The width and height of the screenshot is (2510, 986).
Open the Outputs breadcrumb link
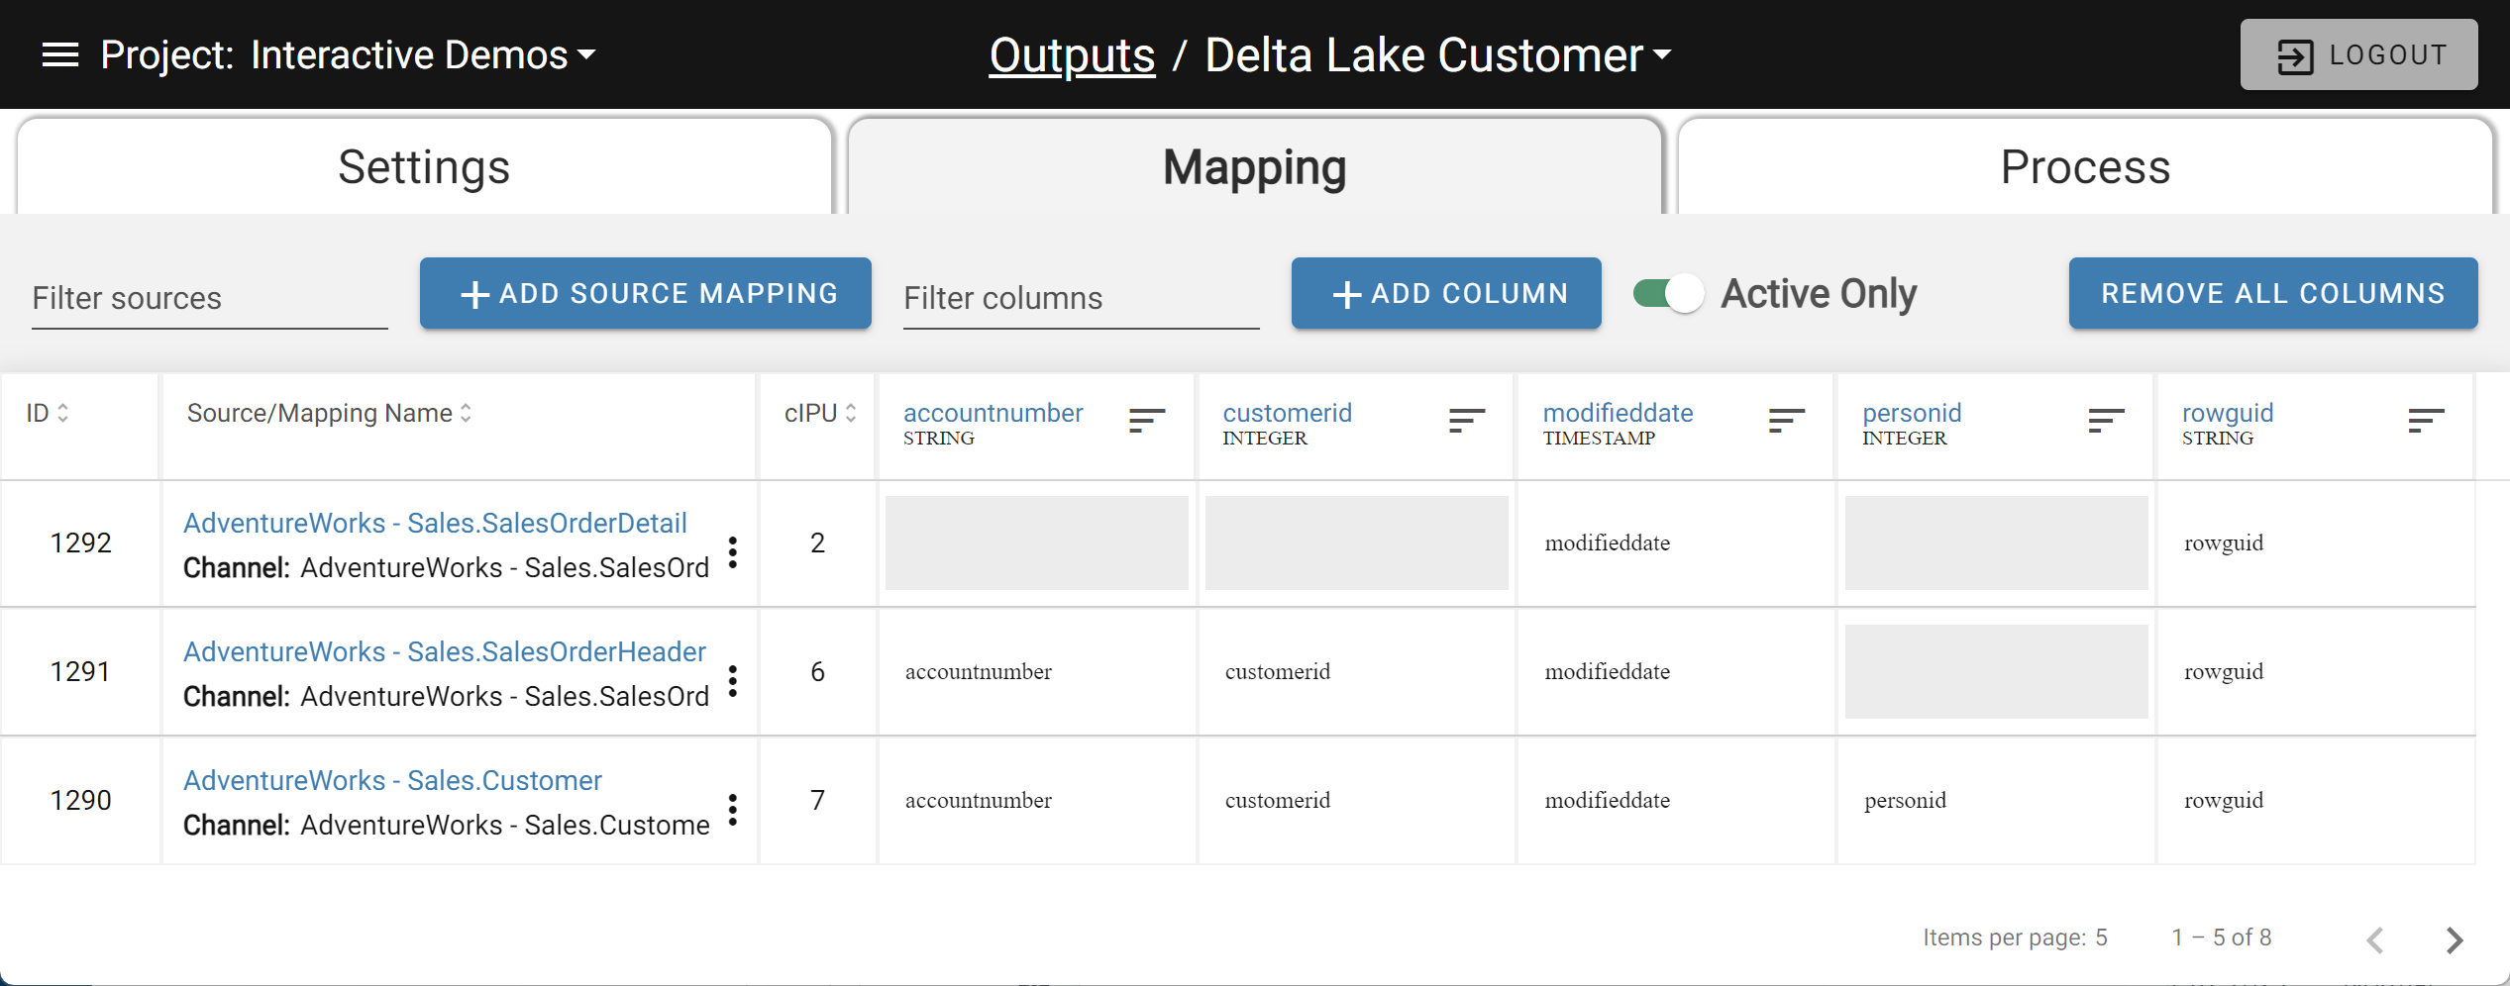[1072, 55]
